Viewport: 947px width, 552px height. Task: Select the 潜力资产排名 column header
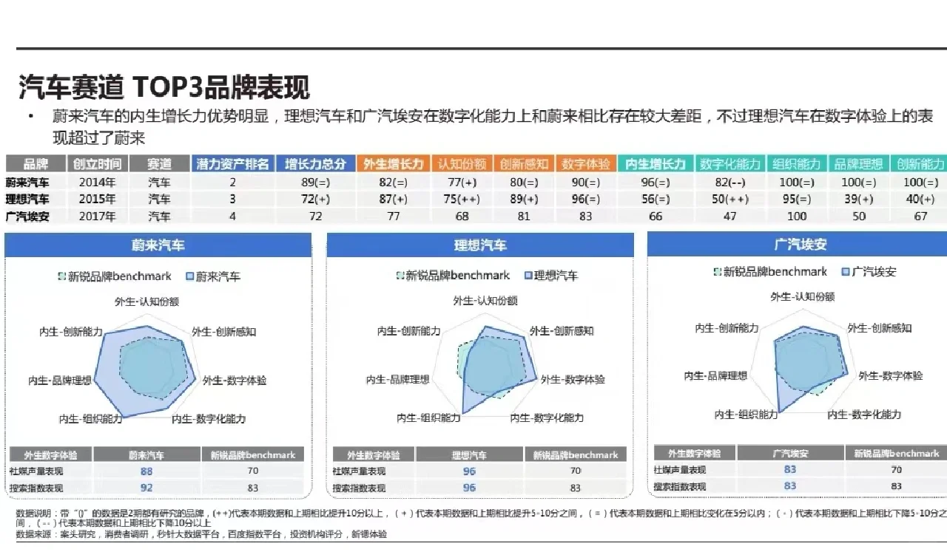tap(233, 164)
